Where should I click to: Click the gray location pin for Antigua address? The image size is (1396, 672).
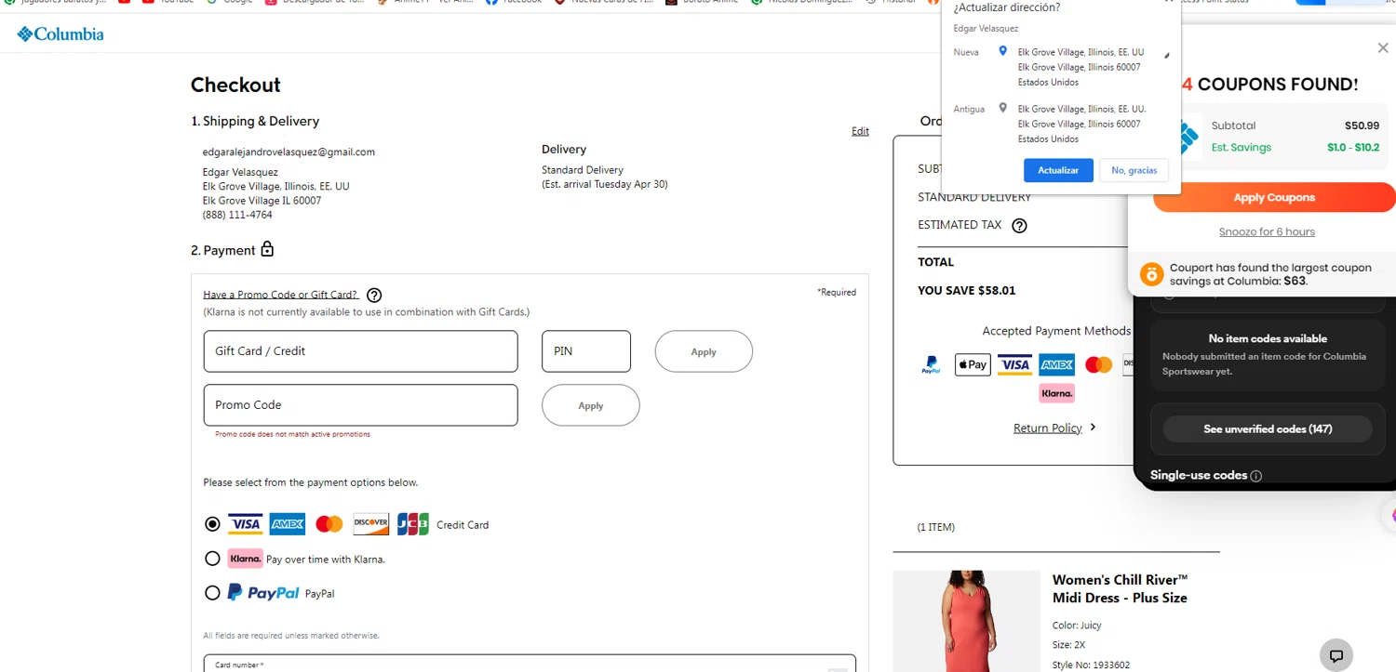pyautogui.click(x=1002, y=108)
